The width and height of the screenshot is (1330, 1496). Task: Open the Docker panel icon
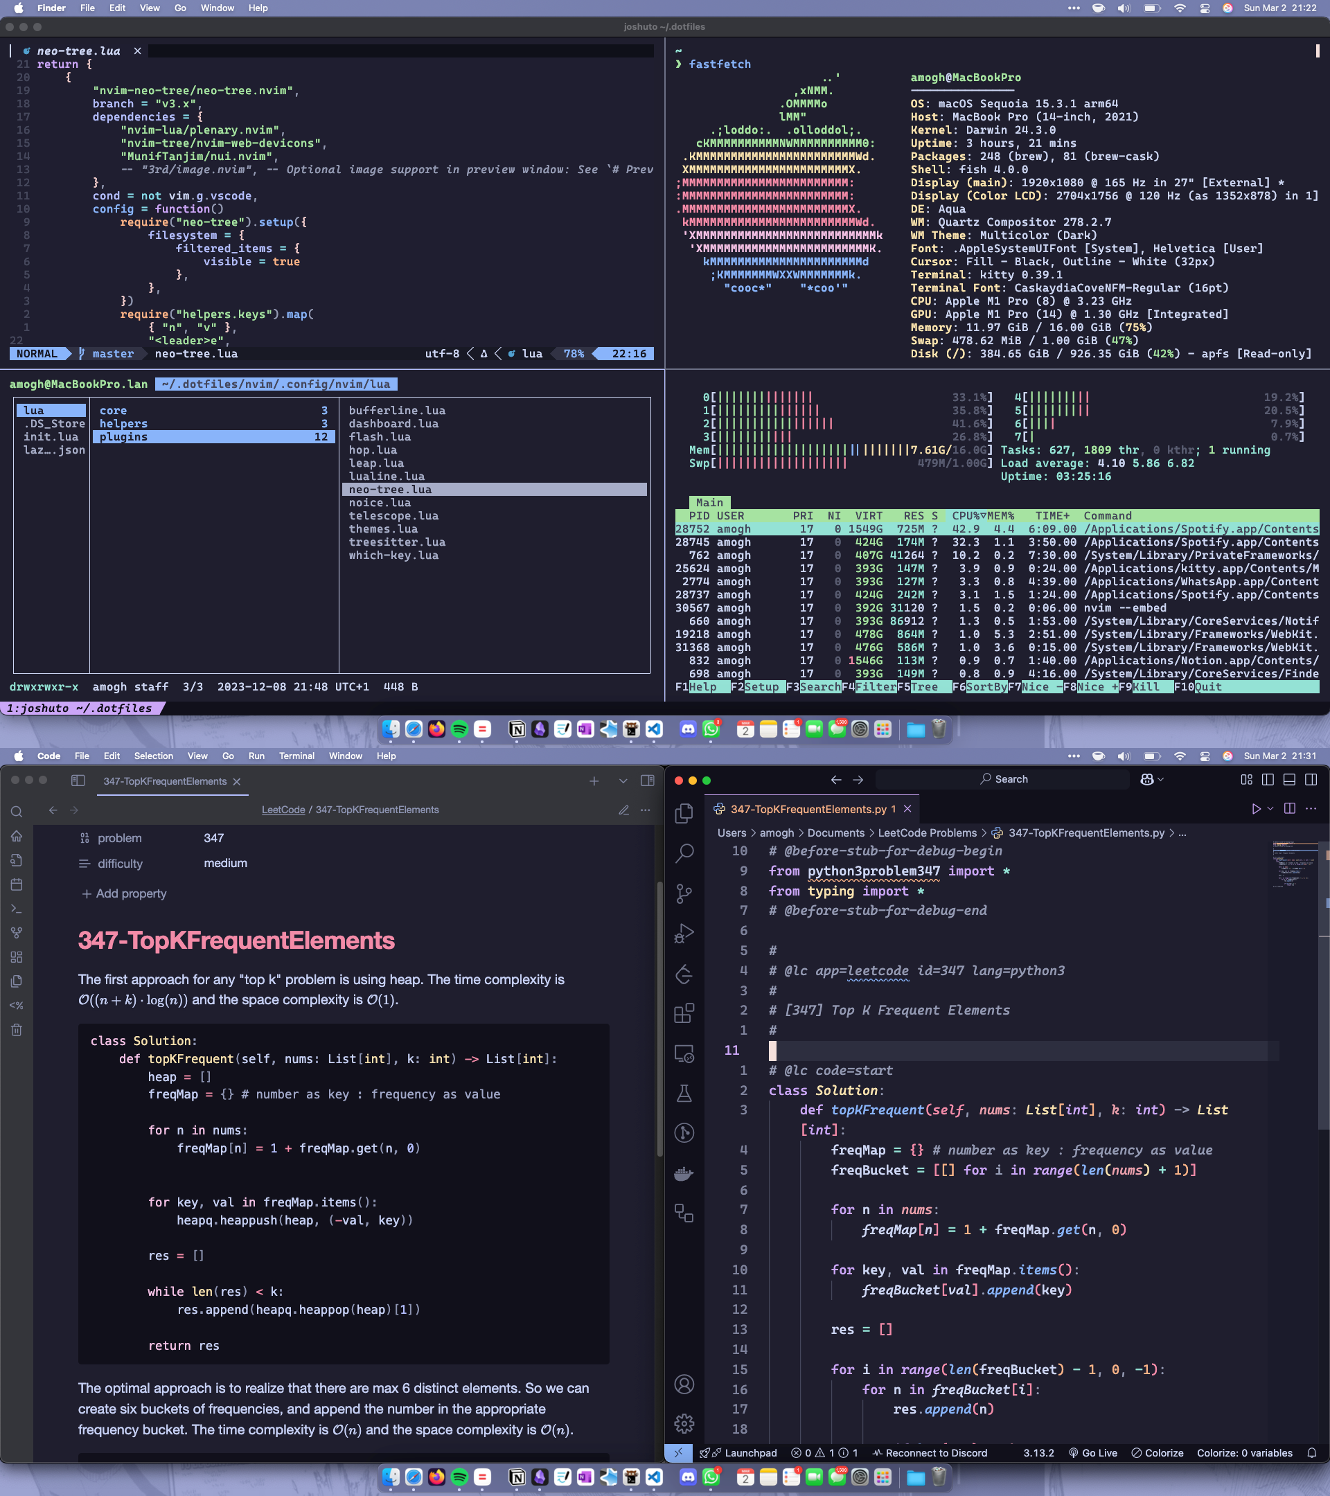pos(684,1173)
